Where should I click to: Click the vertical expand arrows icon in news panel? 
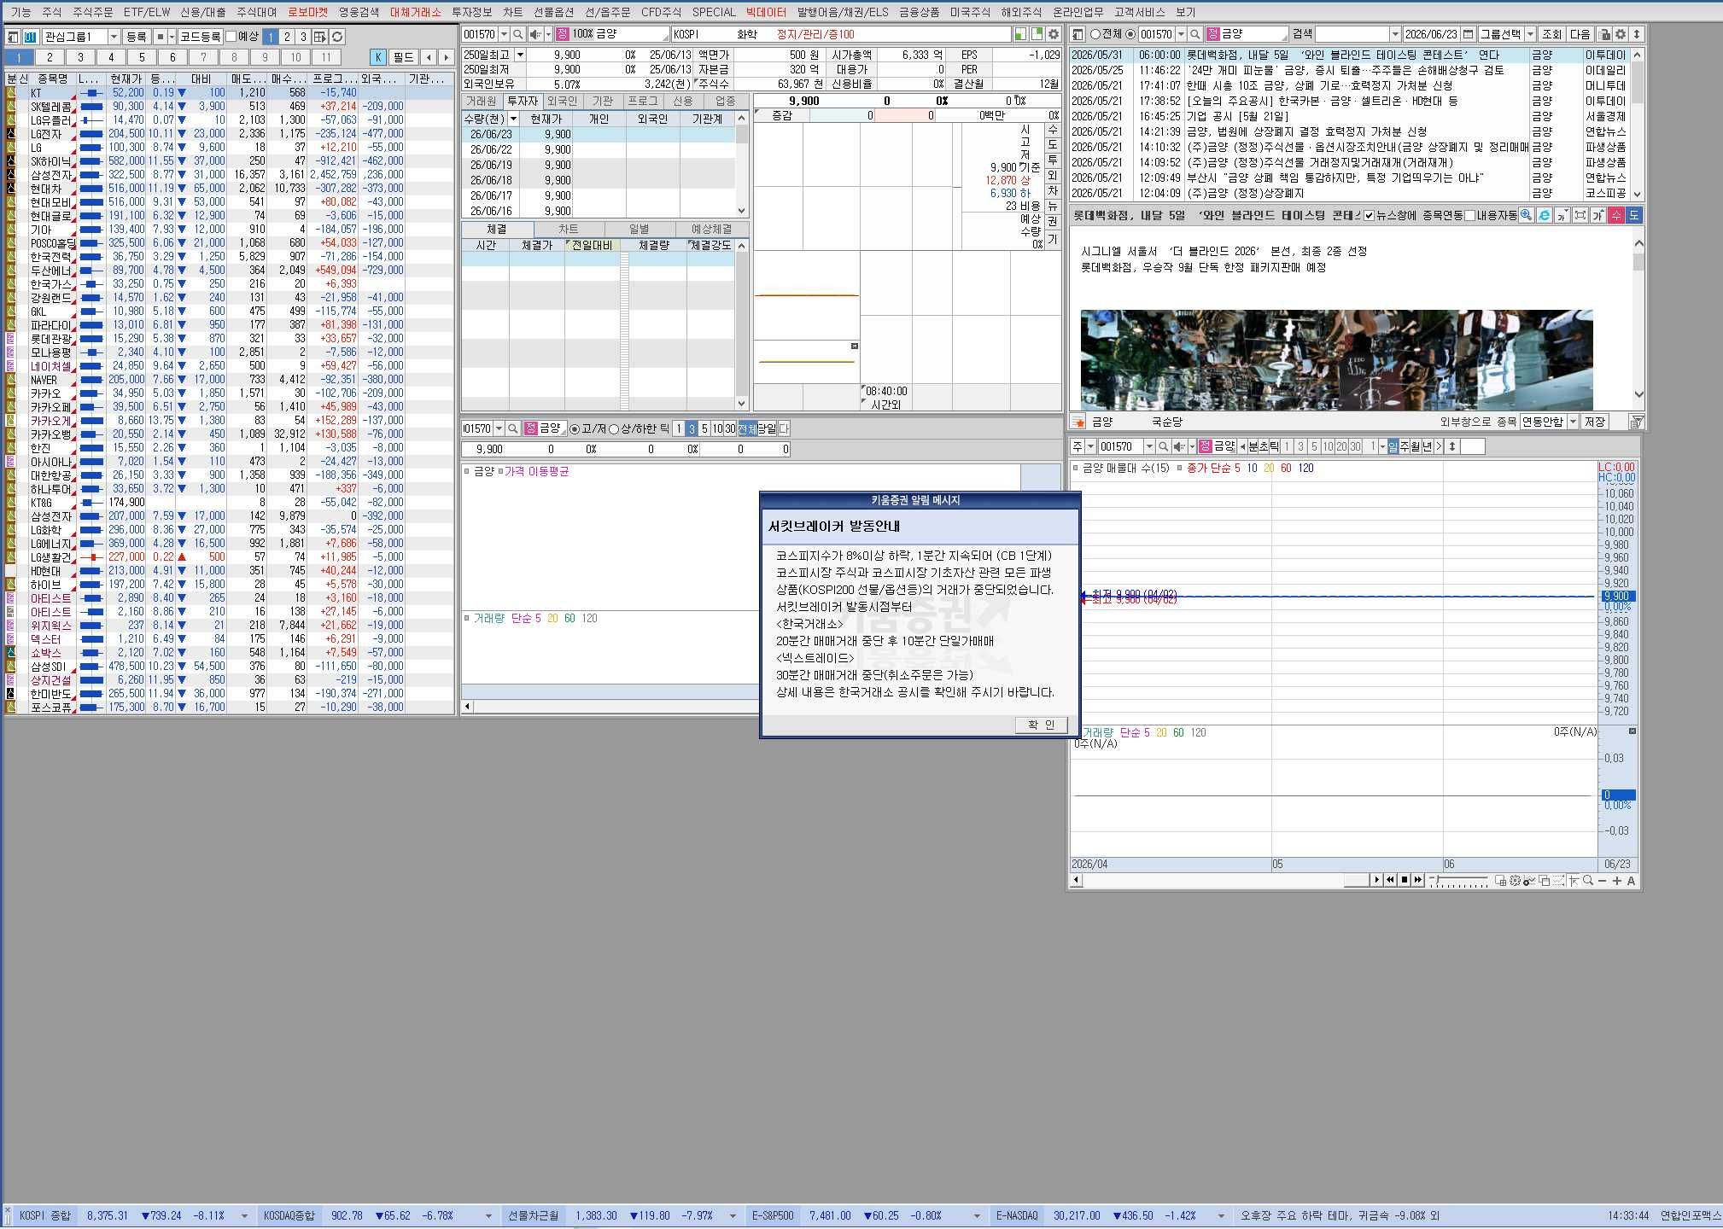(x=1637, y=34)
